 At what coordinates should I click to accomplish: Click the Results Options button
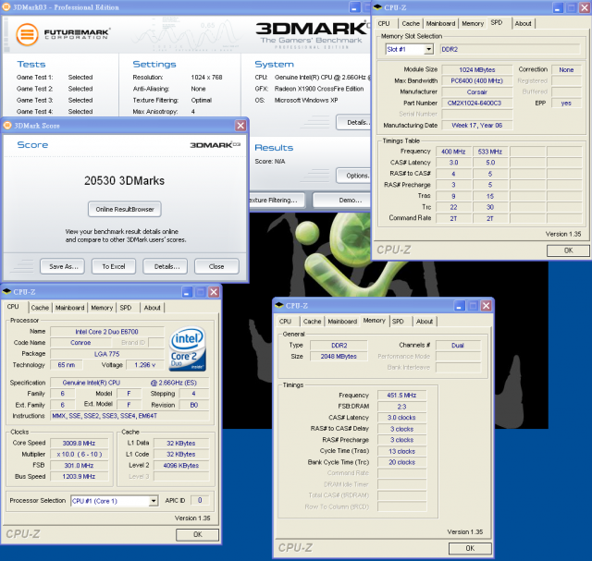click(x=353, y=176)
